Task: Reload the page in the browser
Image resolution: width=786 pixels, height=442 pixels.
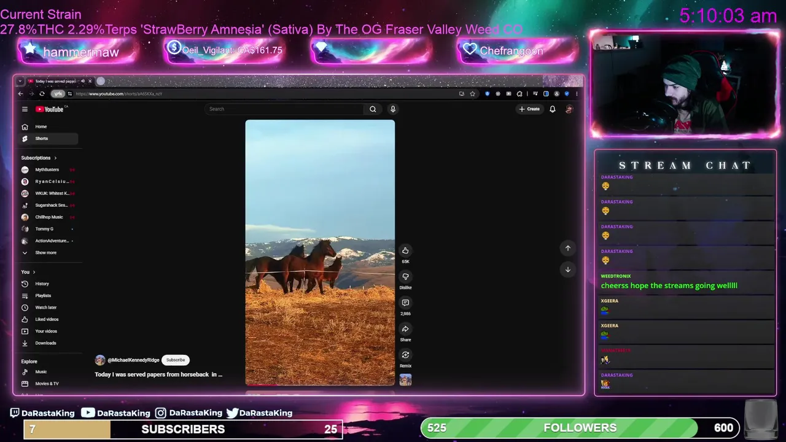Action: (x=42, y=94)
